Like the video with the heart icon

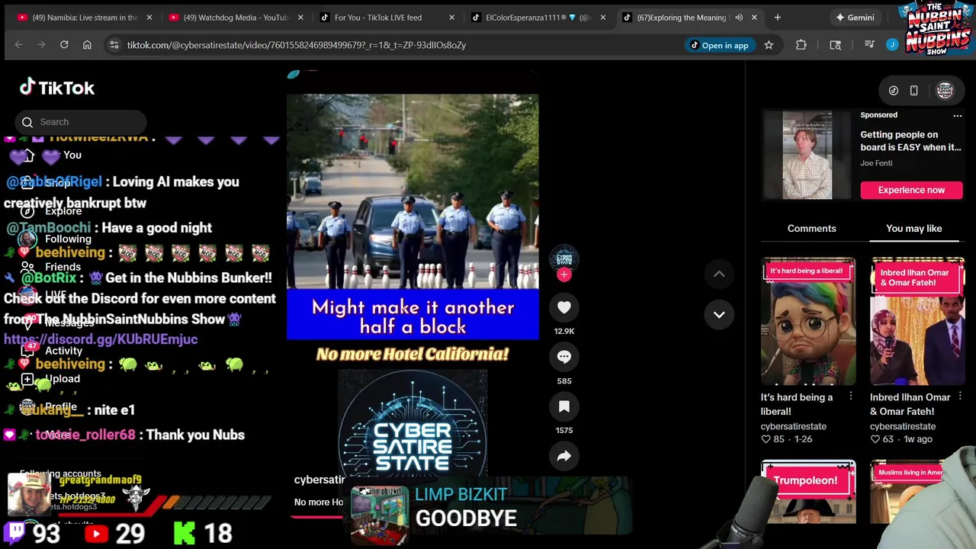click(x=564, y=307)
